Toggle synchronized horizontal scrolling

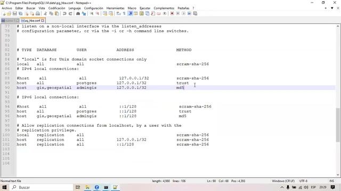click(x=111, y=14)
